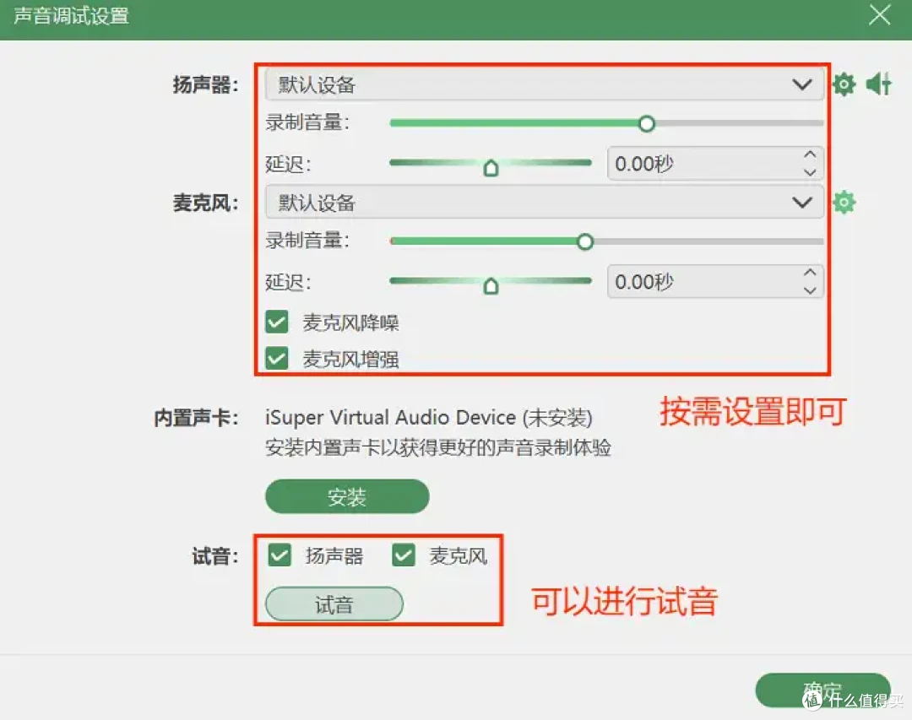Decrease the microphone delay value
Image resolution: width=912 pixels, height=720 pixels.
(810, 290)
